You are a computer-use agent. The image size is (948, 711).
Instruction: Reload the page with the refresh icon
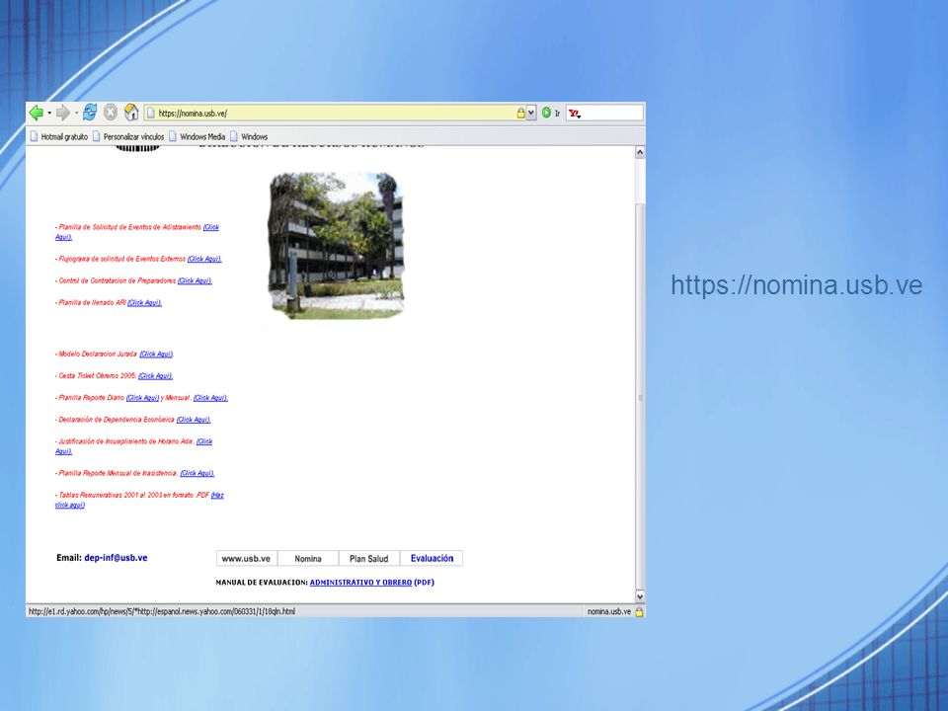90,112
